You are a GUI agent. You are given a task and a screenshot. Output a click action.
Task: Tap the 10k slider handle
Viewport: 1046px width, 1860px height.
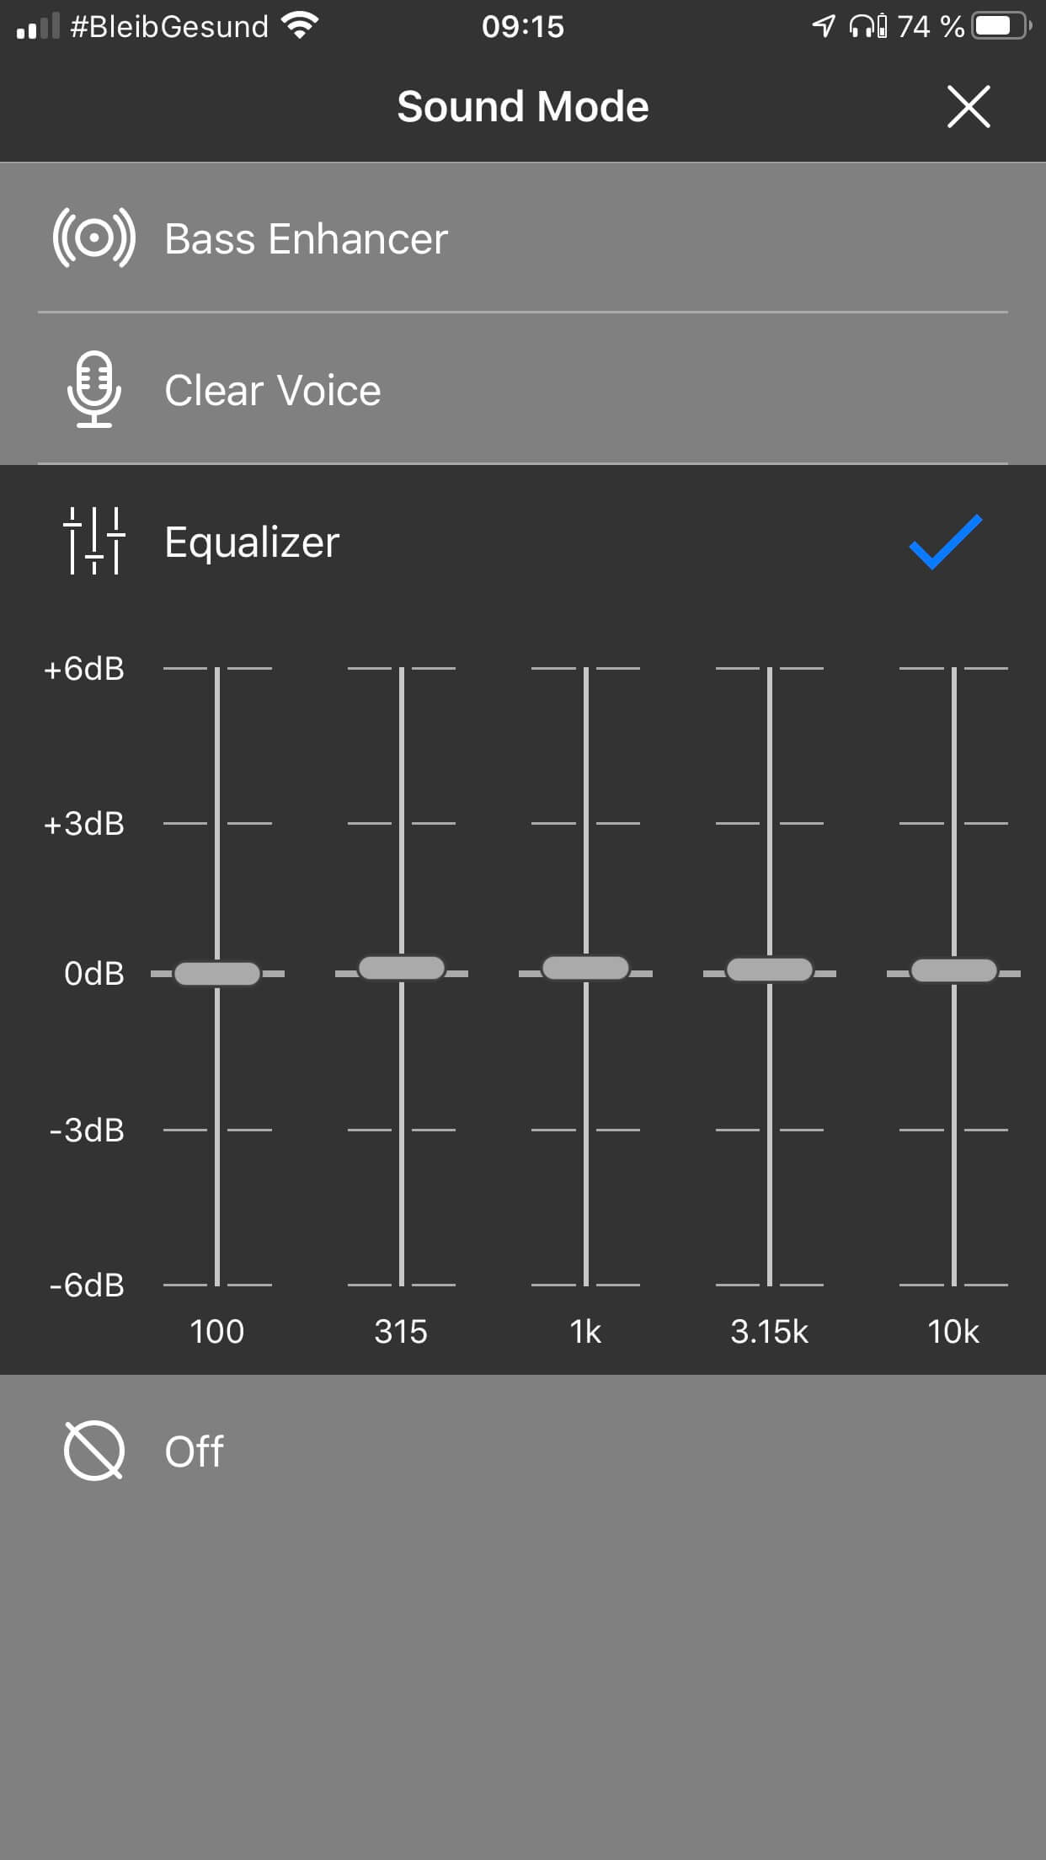tap(953, 970)
